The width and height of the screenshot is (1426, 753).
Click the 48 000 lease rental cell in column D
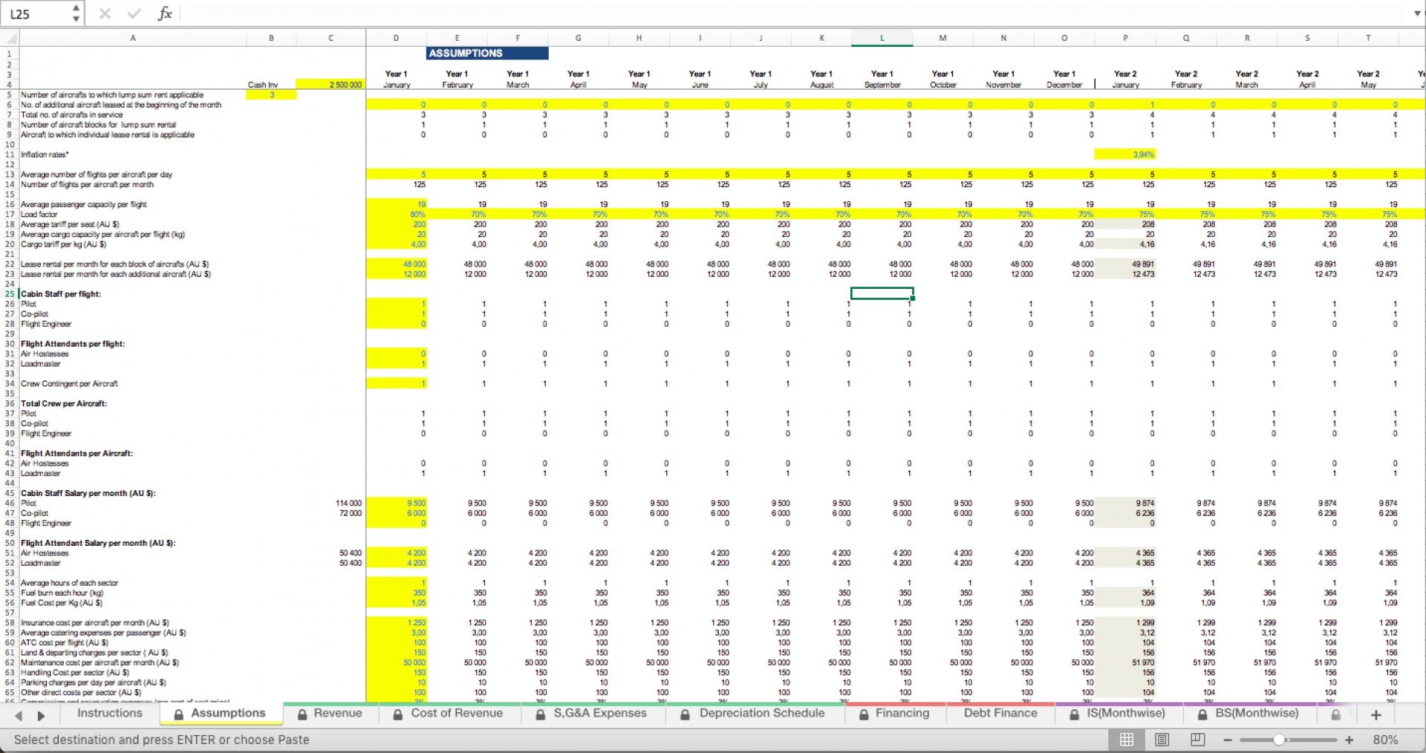point(396,264)
